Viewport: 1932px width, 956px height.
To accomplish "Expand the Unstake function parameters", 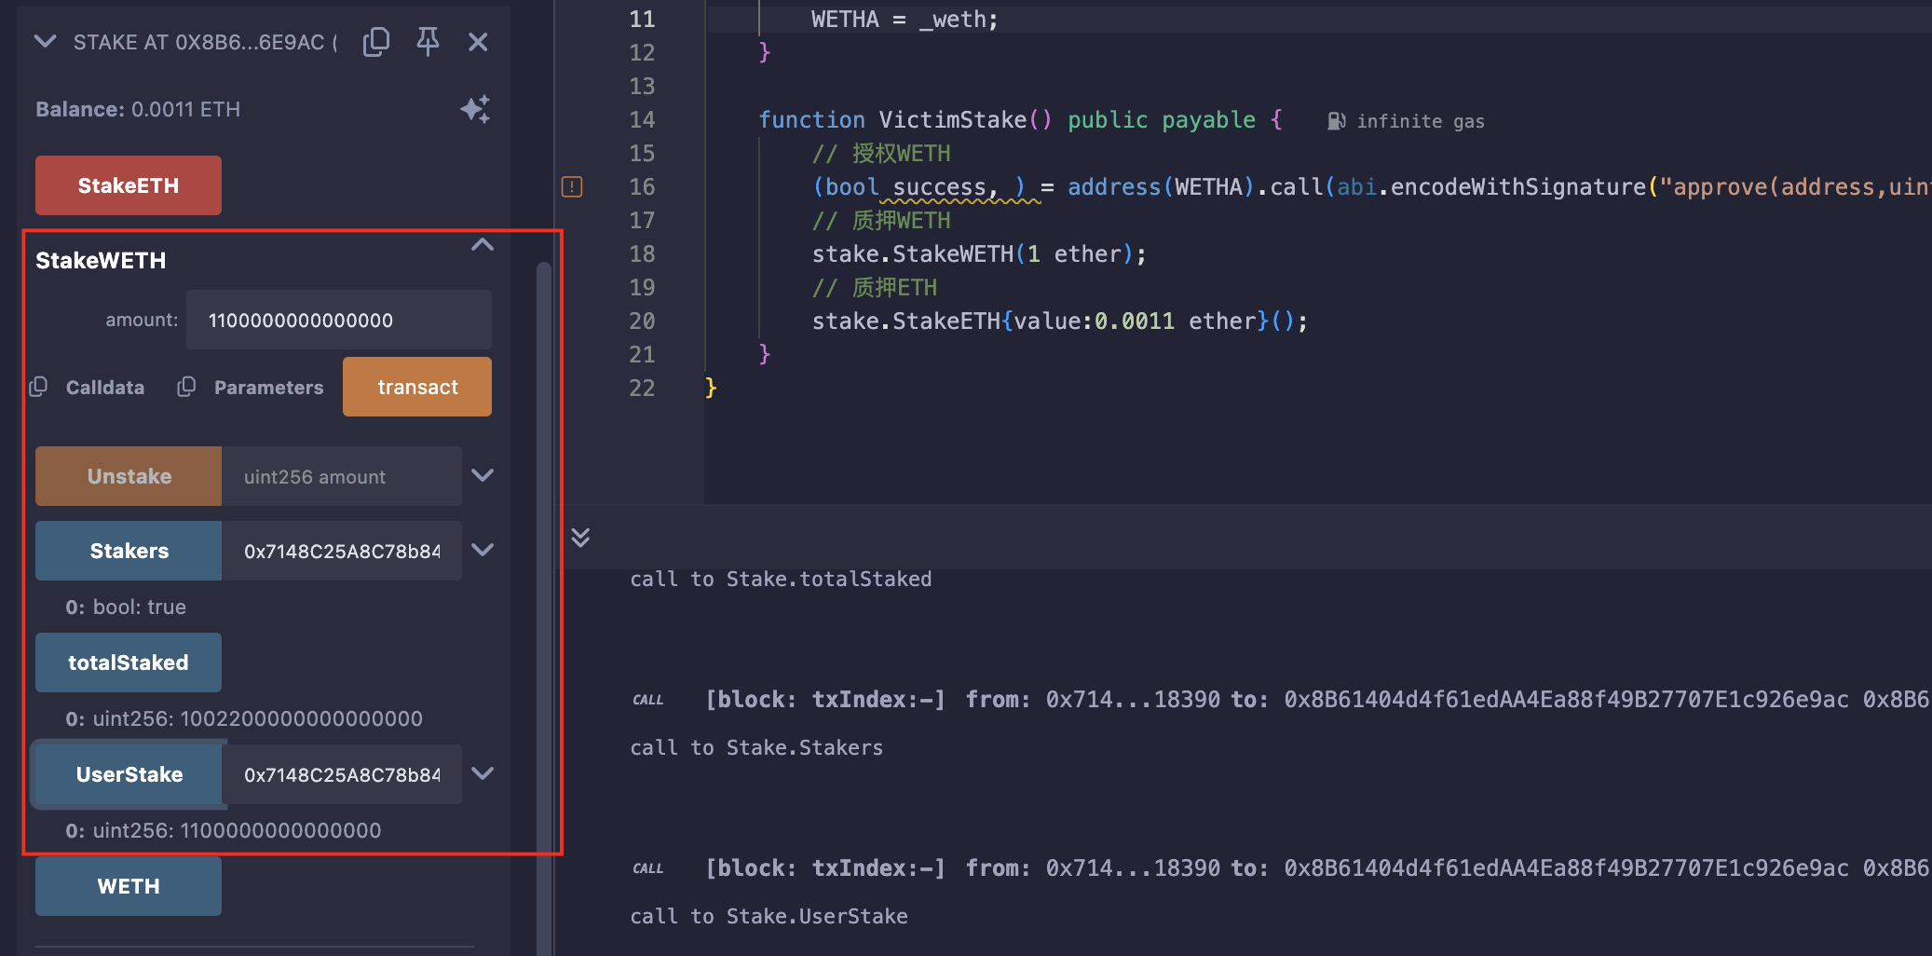I will [483, 475].
